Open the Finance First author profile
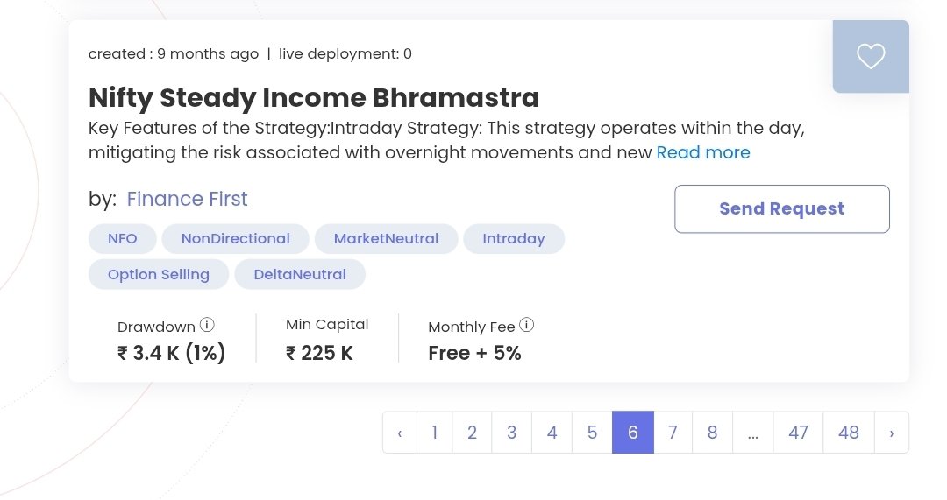The height and width of the screenshot is (500, 947). click(x=188, y=199)
